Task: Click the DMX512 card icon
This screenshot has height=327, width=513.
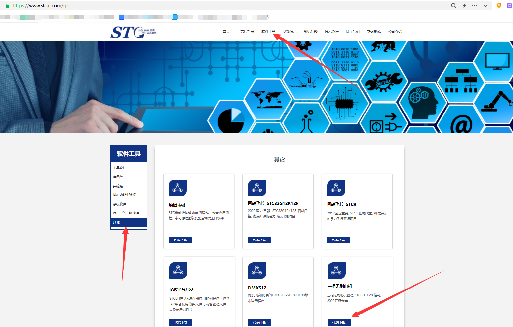Action: click(x=257, y=270)
